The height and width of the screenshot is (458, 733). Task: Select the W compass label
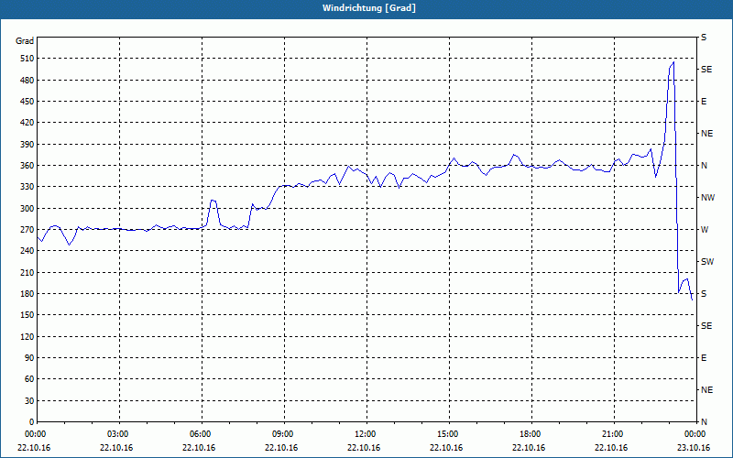point(705,230)
